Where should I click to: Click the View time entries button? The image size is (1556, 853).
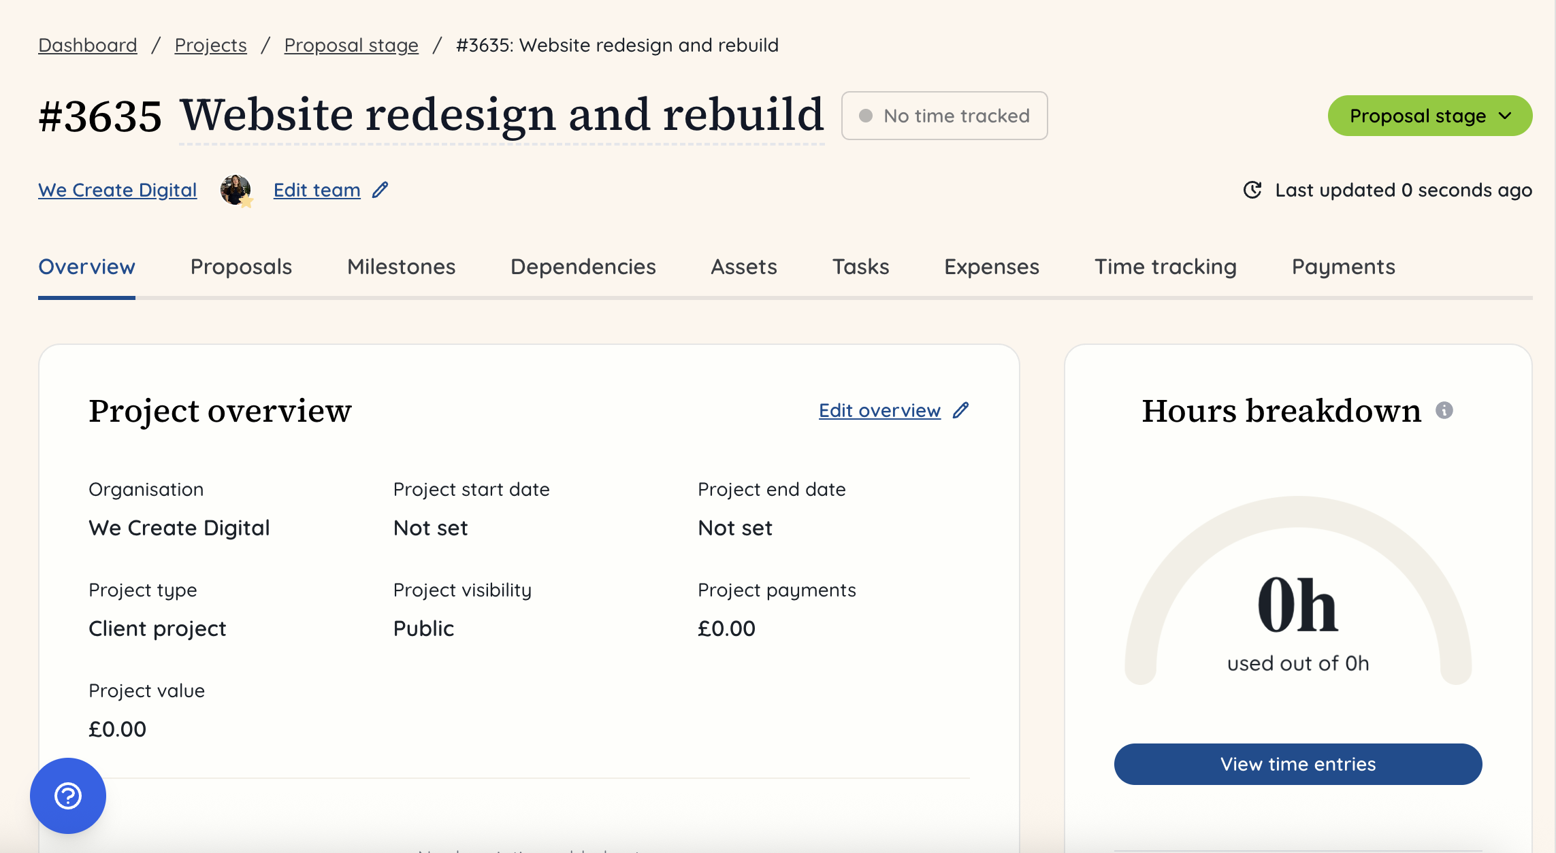(1297, 764)
